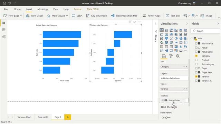
Task: Insert a New visual
Action: click(x=35, y=16)
